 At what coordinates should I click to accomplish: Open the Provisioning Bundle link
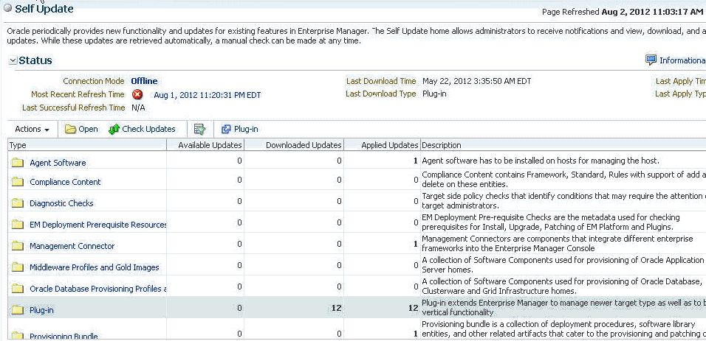[64, 336]
